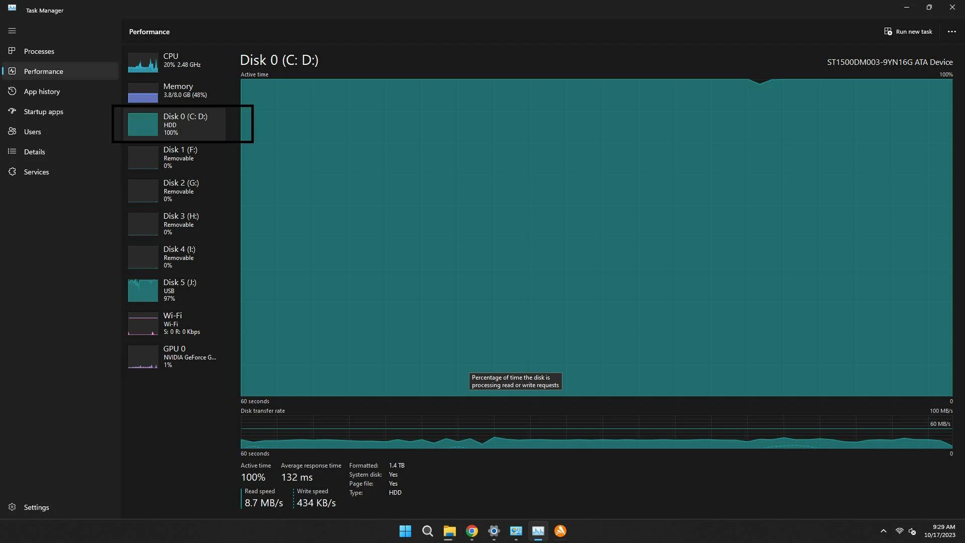Click the Active time graph
965x543 pixels.
597,237
